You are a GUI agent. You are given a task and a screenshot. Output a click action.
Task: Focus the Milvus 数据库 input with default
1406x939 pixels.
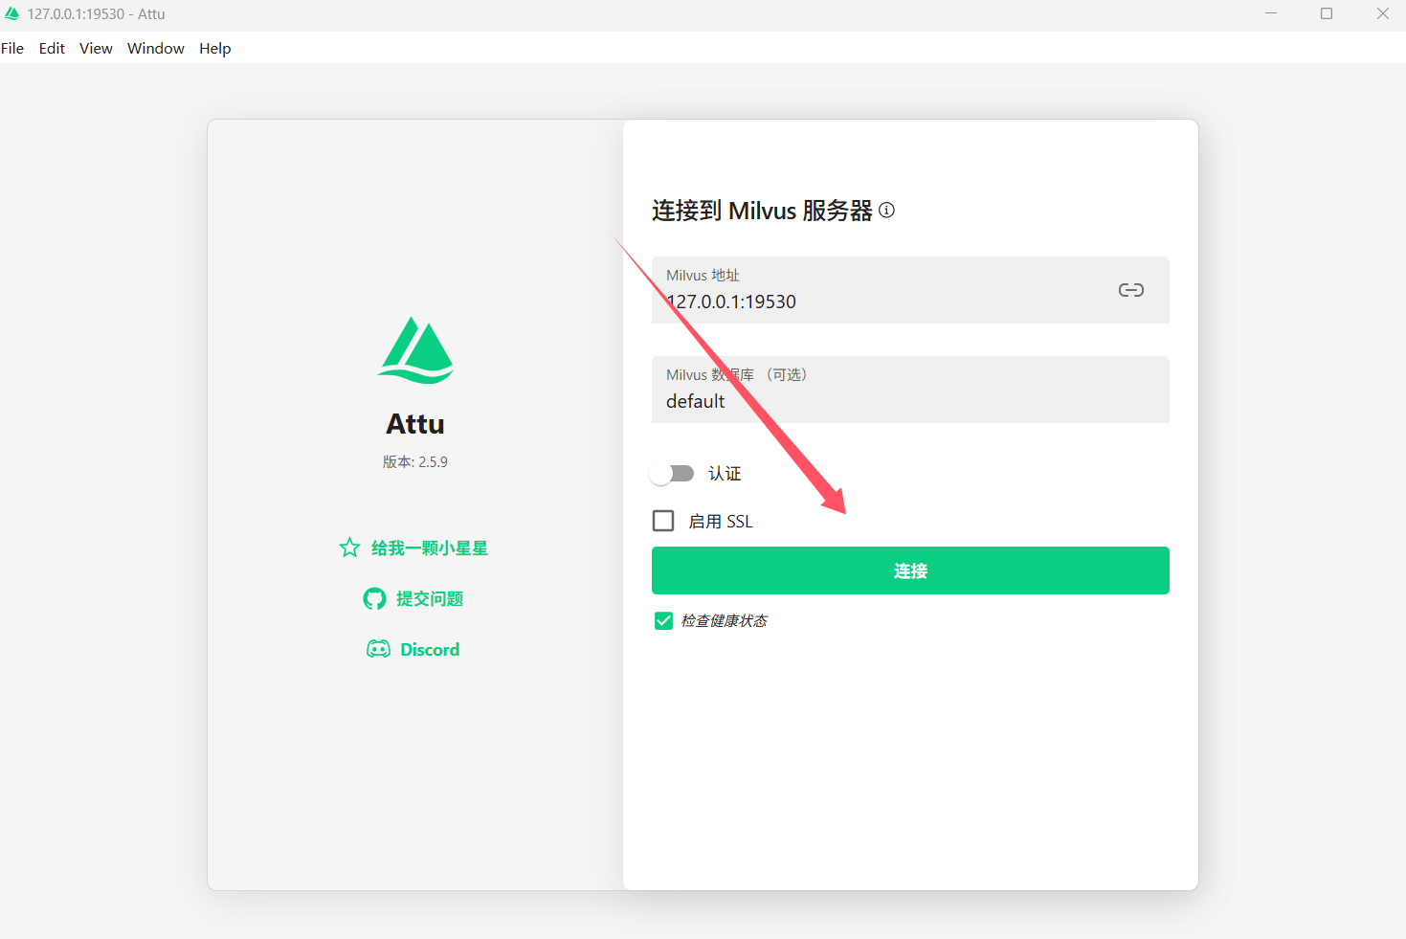pos(910,390)
